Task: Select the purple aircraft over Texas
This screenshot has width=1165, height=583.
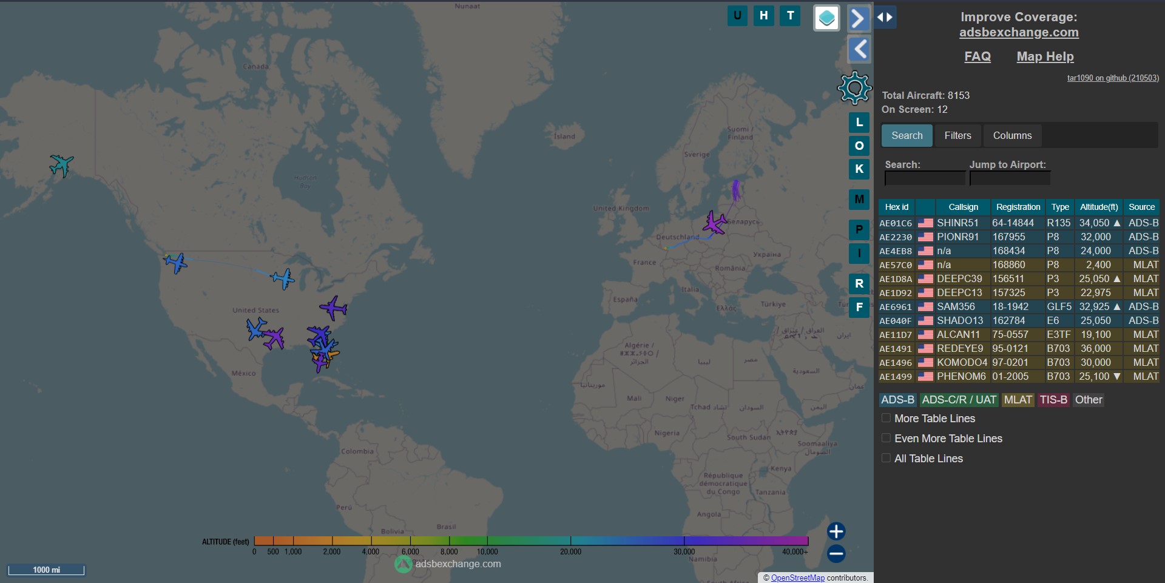Action: click(274, 337)
